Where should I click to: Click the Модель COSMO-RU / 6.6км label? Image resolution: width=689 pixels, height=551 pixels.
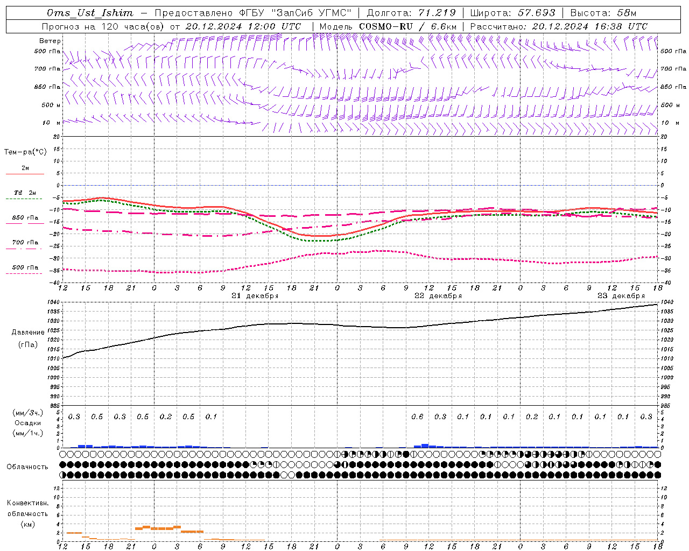388,26
